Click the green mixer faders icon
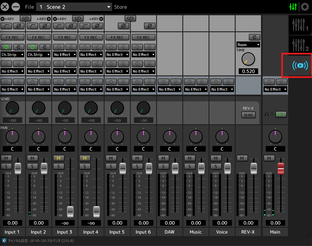 pos(293,7)
